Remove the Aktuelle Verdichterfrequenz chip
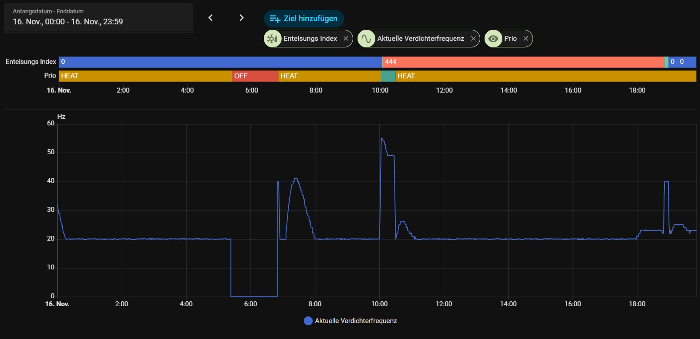 [x=473, y=39]
